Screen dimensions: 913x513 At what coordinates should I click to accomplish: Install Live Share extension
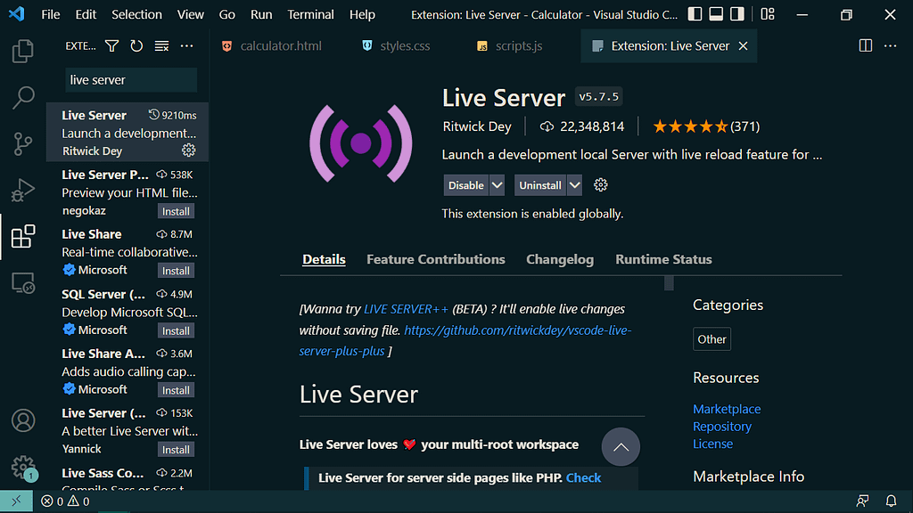click(x=176, y=271)
